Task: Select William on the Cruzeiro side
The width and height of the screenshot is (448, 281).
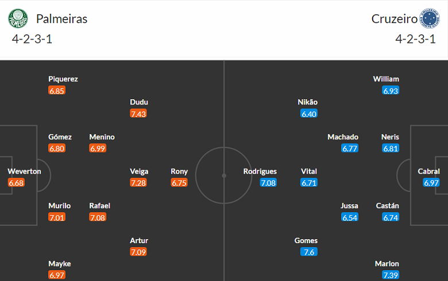Action: click(x=386, y=79)
